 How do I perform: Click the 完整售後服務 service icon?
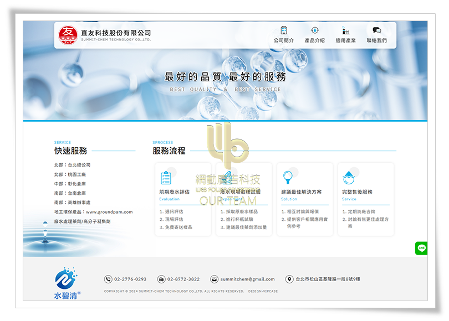pos(348,178)
